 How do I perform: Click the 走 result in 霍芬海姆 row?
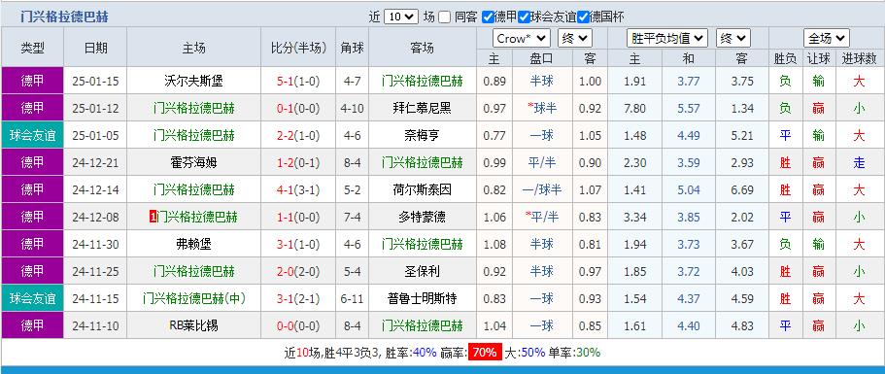pos(859,162)
